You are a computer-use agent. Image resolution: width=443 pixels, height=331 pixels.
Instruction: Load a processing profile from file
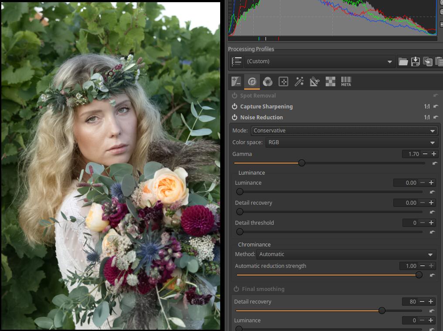pos(403,62)
